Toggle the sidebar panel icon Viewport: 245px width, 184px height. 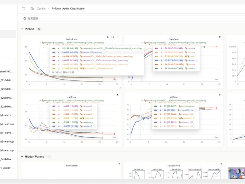click(23, 9)
